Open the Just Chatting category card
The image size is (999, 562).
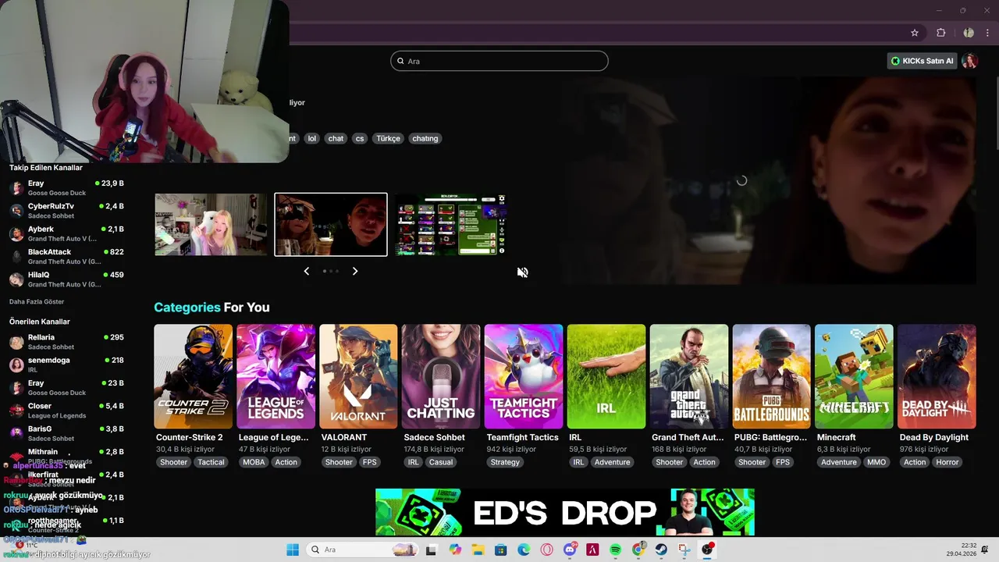[441, 376]
